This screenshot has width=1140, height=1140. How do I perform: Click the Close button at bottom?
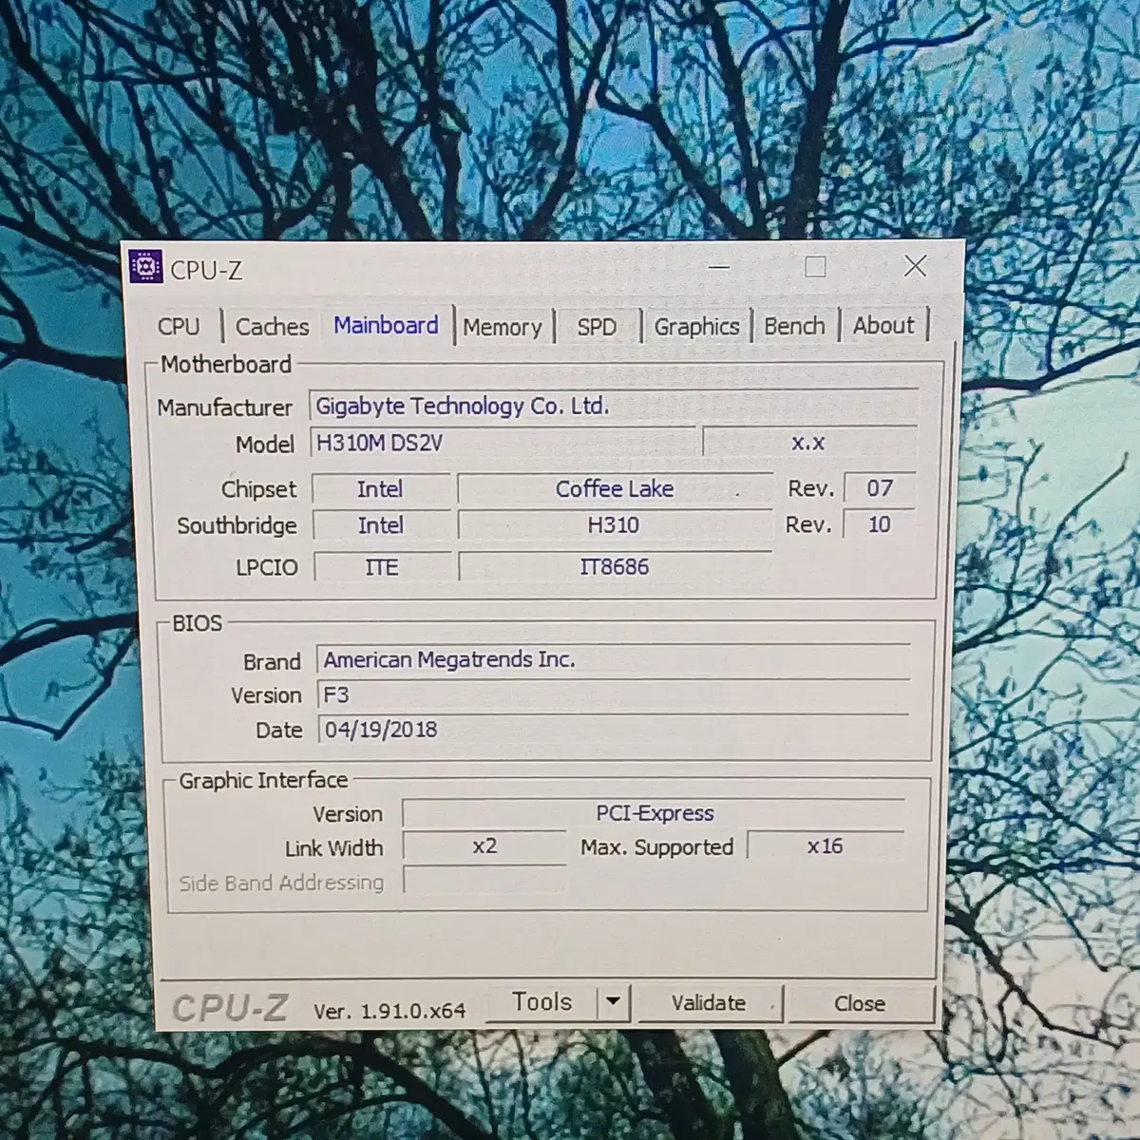(860, 1003)
